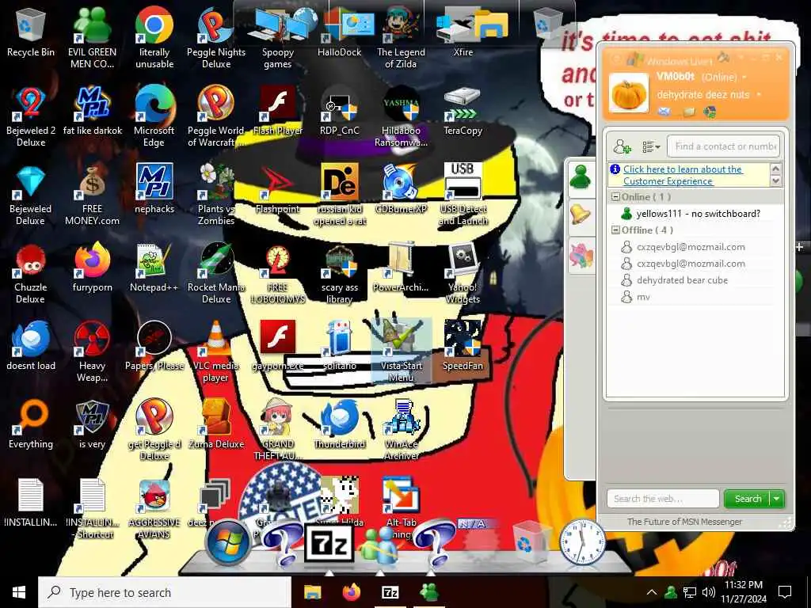
Task: Launch USB Detect and Launch shortcut
Action: [x=463, y=195]
